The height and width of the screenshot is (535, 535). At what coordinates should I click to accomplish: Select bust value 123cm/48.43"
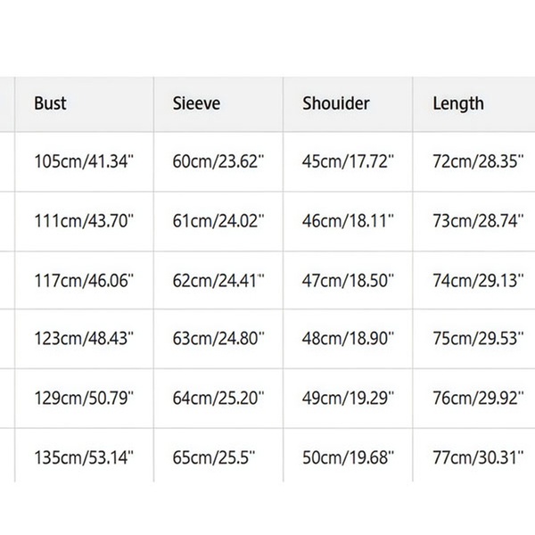click(84, 341)
